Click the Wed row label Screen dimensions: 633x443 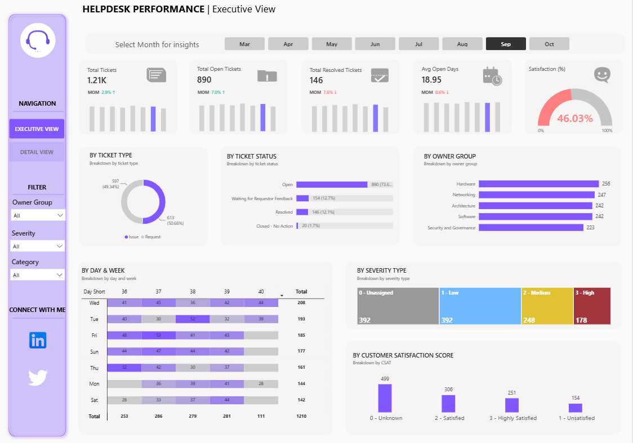tap(94, 302)
